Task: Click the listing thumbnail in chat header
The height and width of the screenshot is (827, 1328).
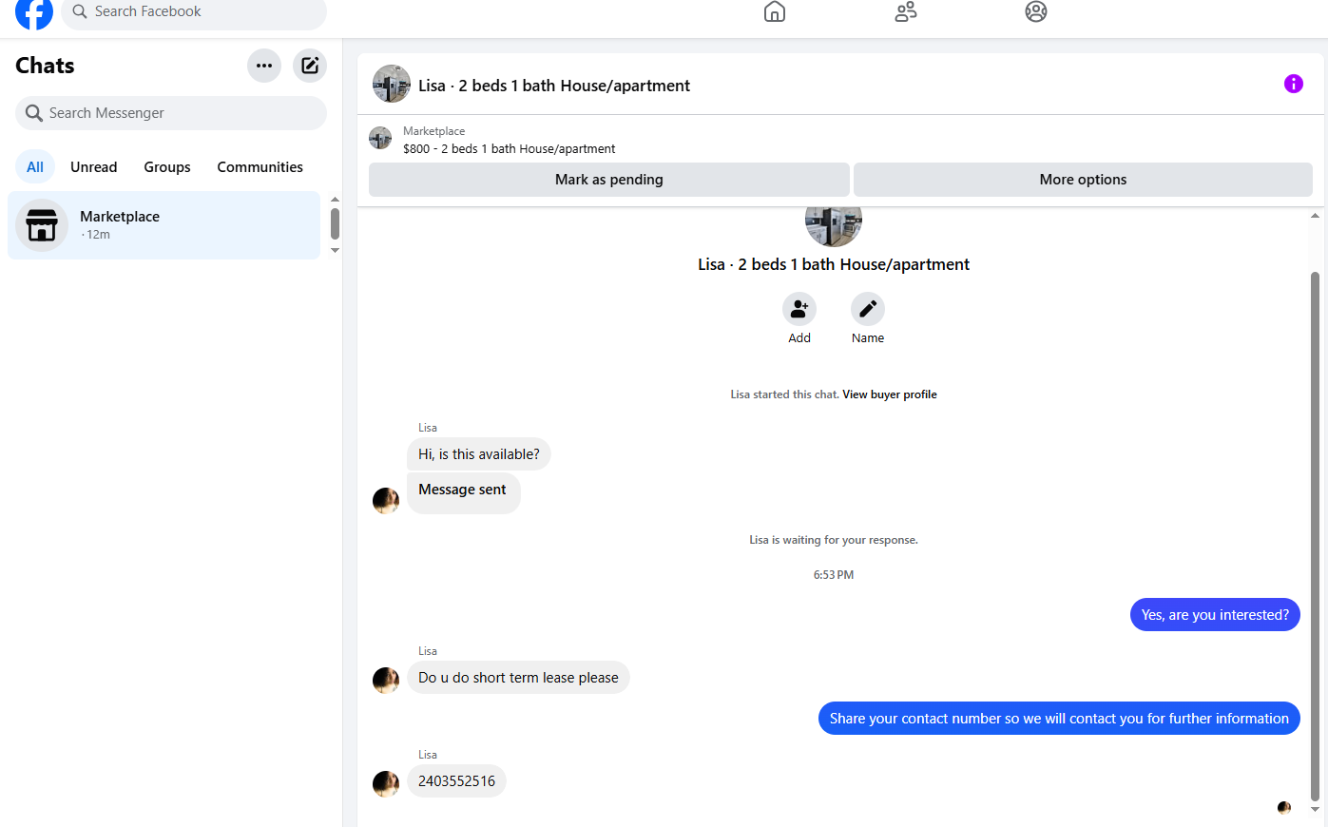Action: pos(392,84)
